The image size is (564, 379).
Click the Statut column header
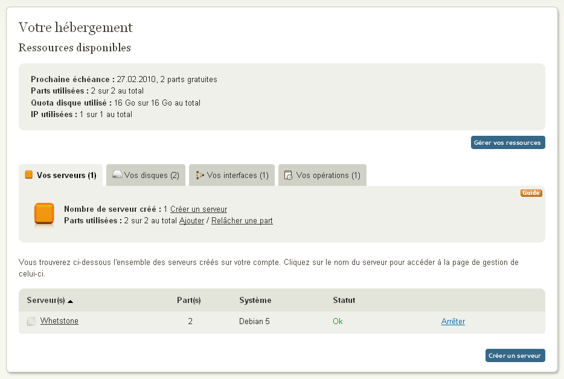coord(344,300)
